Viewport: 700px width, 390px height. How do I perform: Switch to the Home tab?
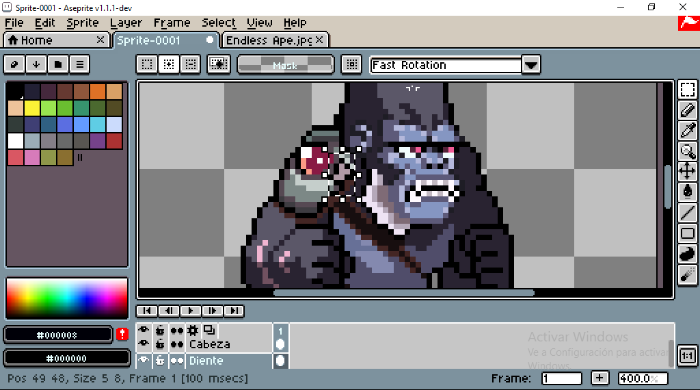56,40
